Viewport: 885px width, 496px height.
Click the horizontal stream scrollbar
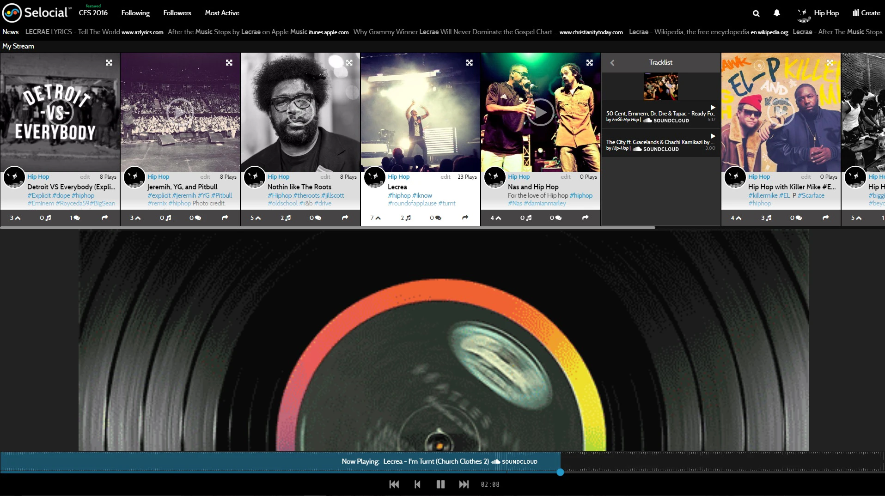point(328,228)
